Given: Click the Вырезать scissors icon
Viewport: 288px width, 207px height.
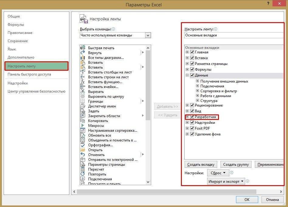Looking at the screenshot, I should [x=83, y=92].
